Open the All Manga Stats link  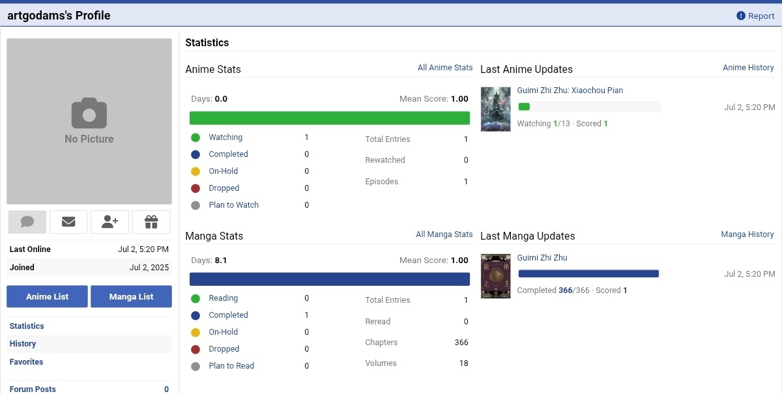click(x=444, y=234)
